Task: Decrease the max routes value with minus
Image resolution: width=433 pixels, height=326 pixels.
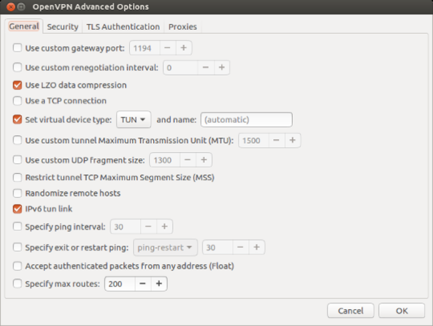Action: click(x=143, y=284)
